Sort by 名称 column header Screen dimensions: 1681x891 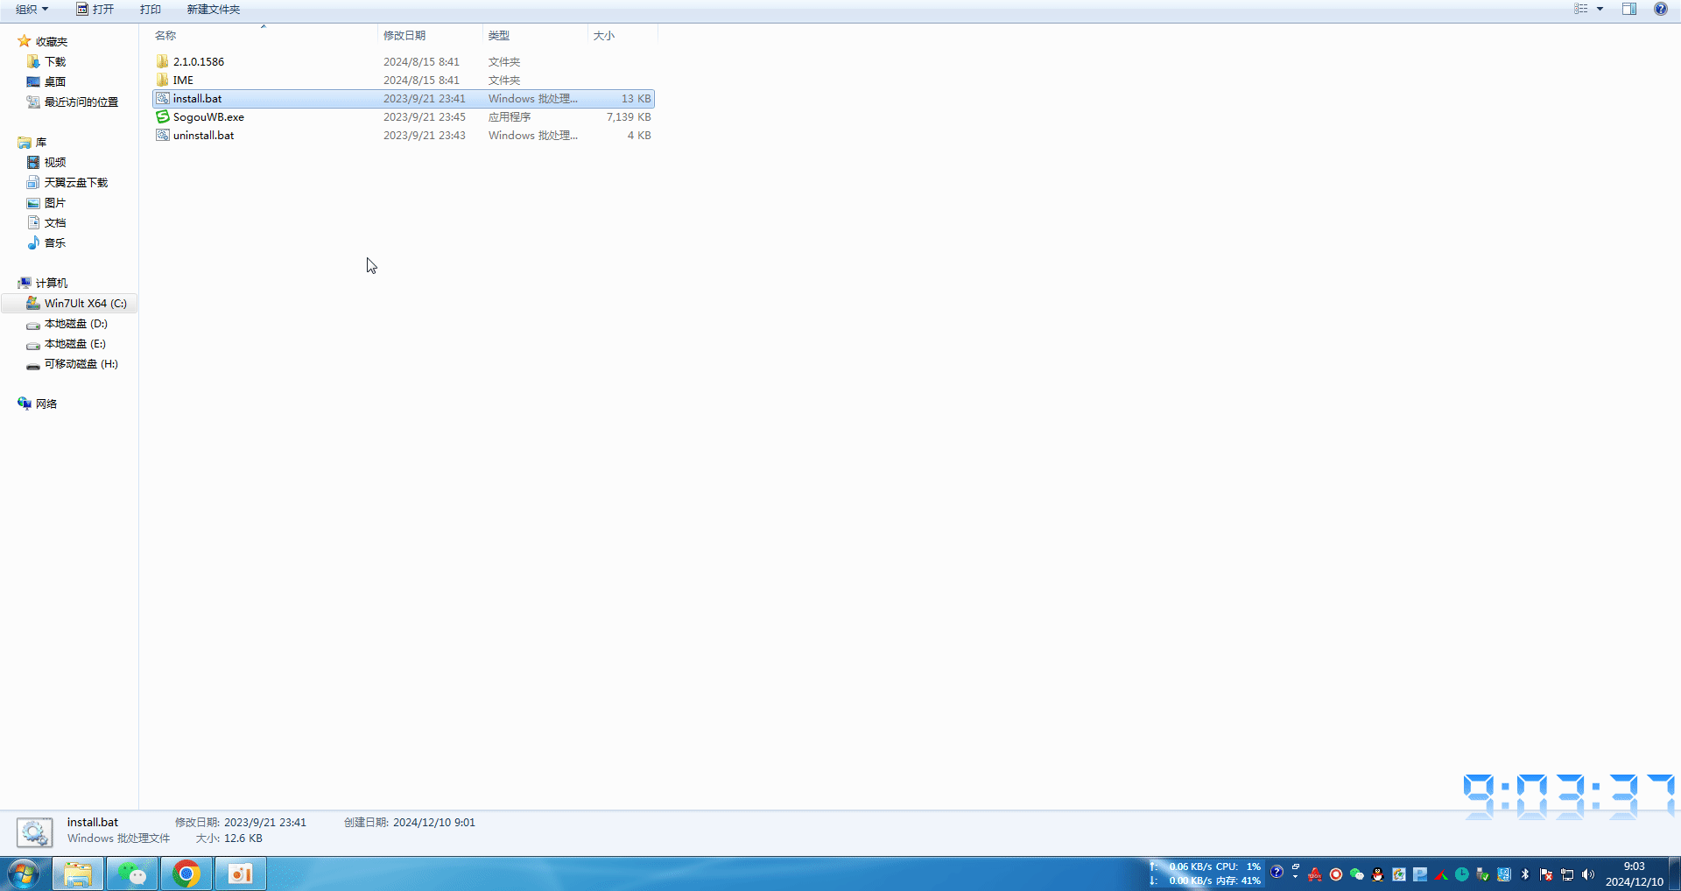[x=165, y=35]
